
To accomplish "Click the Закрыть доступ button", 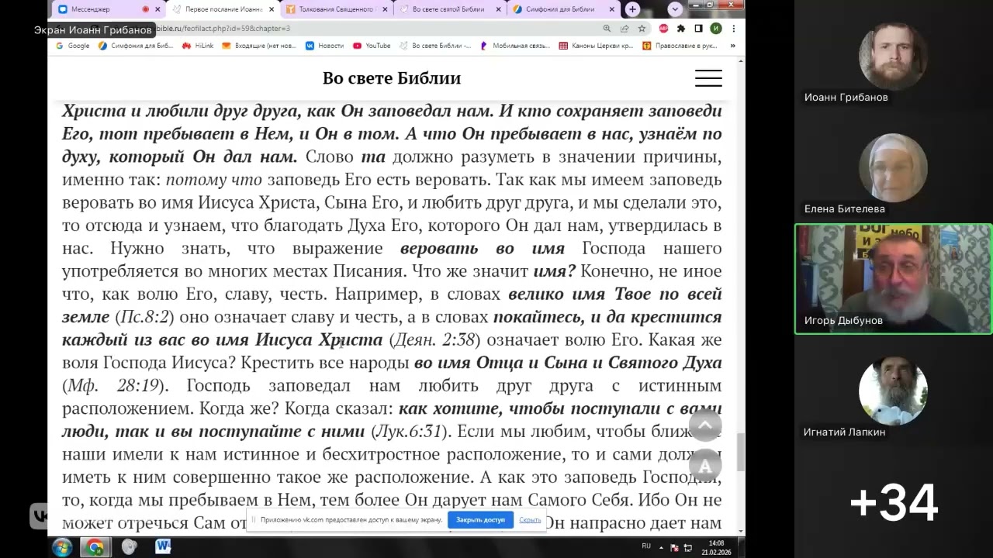I will point(480,520).
